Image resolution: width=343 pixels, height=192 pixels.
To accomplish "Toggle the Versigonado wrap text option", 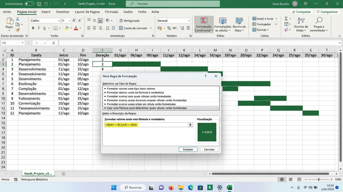I will click(x=129, y=20).
